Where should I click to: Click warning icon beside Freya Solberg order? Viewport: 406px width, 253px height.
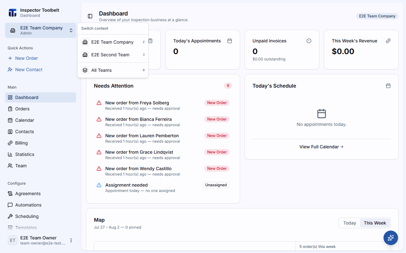coord(99,103)
